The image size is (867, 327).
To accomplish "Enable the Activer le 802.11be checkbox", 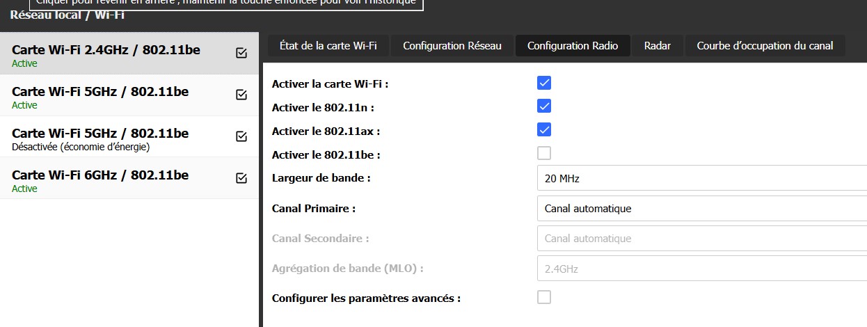I will click(x=544, y=153).
